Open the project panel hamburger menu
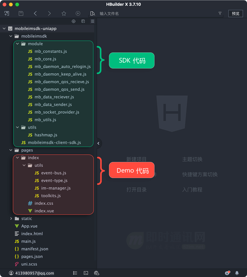Viewport: 247px width, 277px height. pyautogui.click(x=92, y=21)
